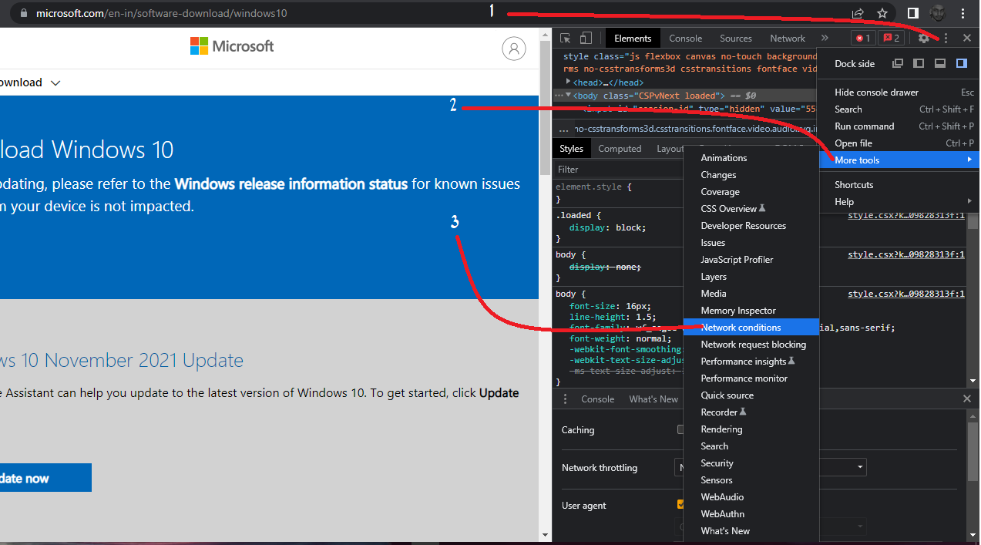981x545 pixels.
Task: Select the Elements tab
Action: [x=633, y=39]
